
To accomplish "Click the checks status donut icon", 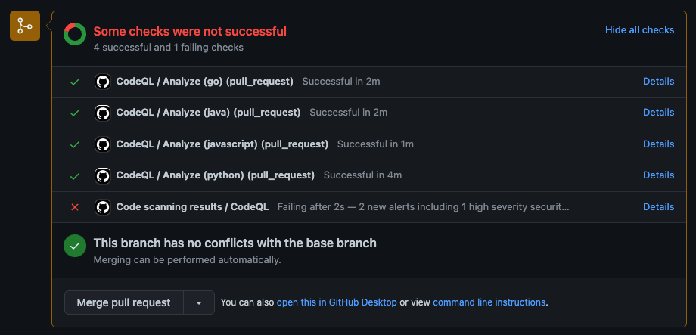I will [x=74, y=33].
